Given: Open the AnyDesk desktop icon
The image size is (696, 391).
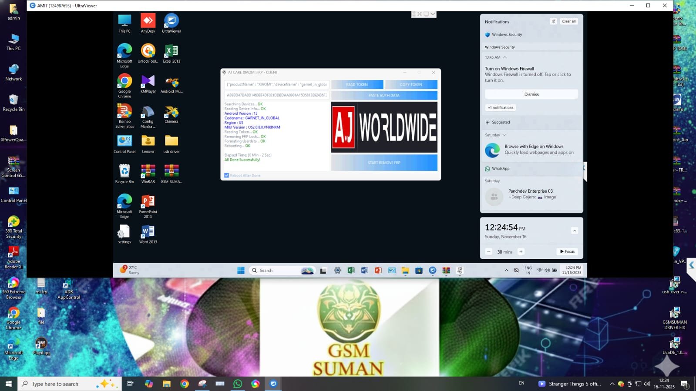Looking at the screenshot, I should [148, 21].
